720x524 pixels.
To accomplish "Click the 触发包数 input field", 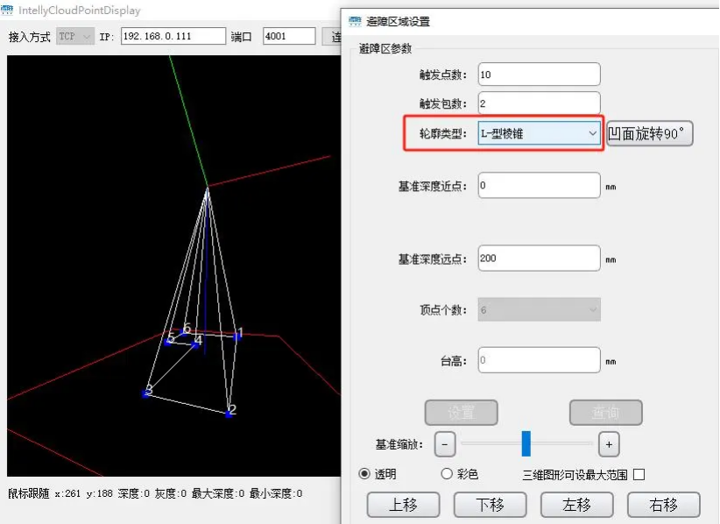I will point(539,103).
